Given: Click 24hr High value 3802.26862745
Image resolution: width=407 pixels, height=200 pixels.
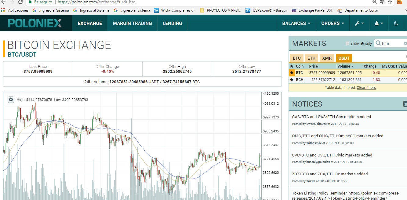Looking at the screenshot, I should tap(177, 72).
